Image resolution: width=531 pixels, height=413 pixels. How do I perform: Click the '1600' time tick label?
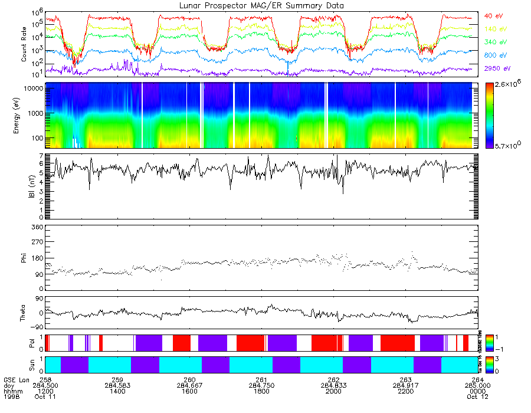pyautogui.click(x=189, y=391)
